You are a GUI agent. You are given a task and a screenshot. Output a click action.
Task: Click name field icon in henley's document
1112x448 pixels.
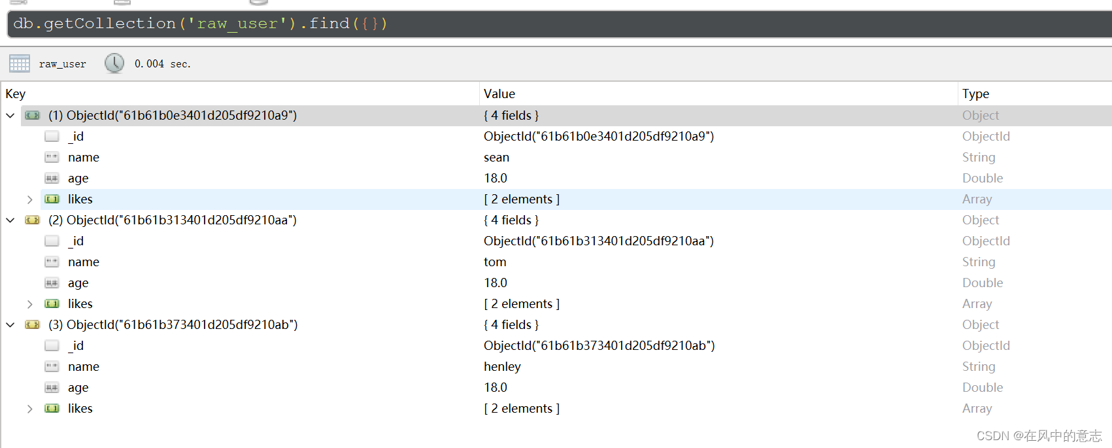(x=52, y=367)
